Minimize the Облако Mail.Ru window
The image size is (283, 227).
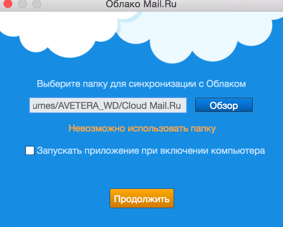coord(22,4)
